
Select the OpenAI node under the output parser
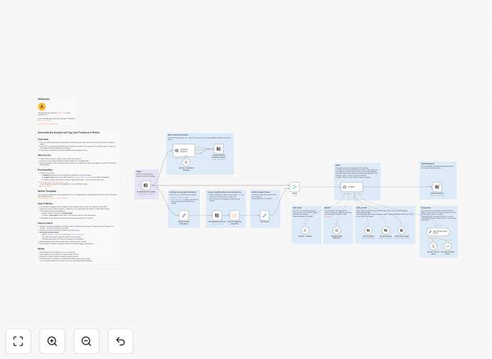(x=433, y=247)
